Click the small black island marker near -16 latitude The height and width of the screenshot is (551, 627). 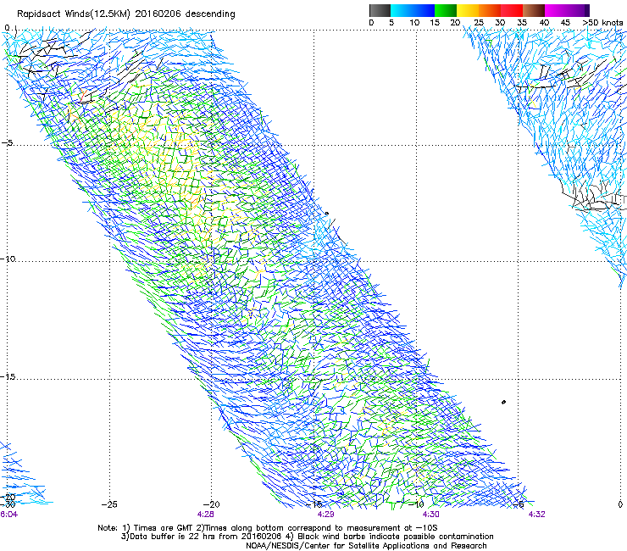[503, 402]
